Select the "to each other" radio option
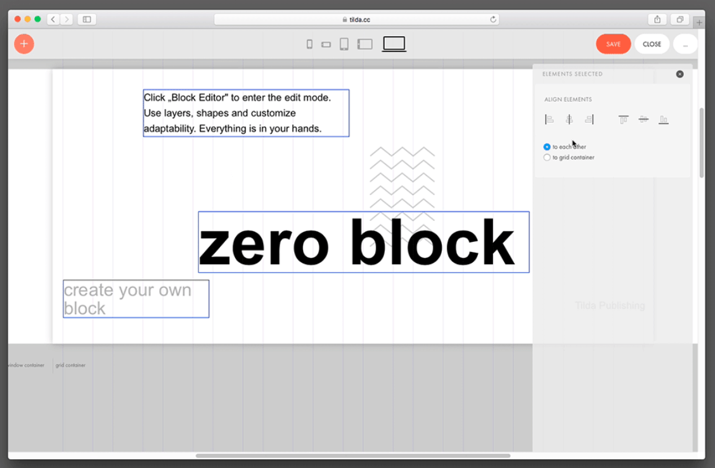The height and width of the screenshot is (468, 715). (547, 147)
